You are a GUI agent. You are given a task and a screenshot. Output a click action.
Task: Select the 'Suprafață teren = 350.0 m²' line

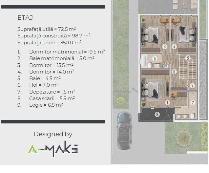pos(50,43)
